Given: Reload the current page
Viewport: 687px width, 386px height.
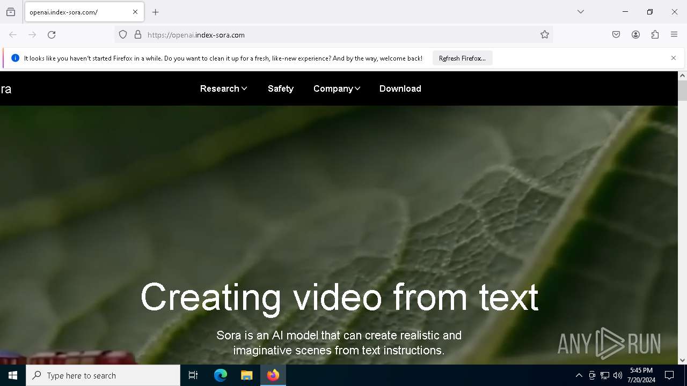Looking at the screenshot, I should pos(52,35).
